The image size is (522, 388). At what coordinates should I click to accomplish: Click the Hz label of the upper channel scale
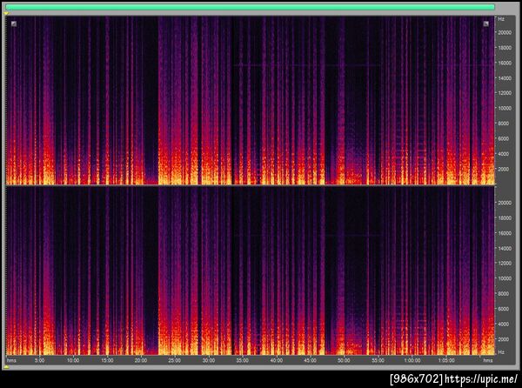(501, 19)
